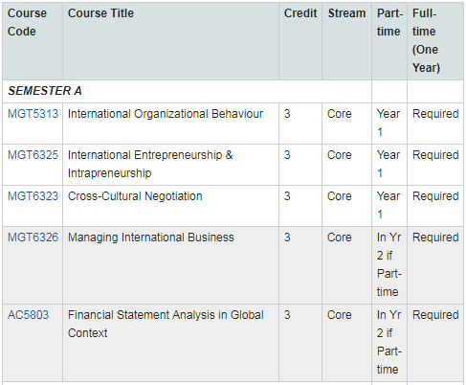Click International Entrepreneurship & Intrapreneurship title
Viewport: 466px width, 385px height.
coord(150,164)
